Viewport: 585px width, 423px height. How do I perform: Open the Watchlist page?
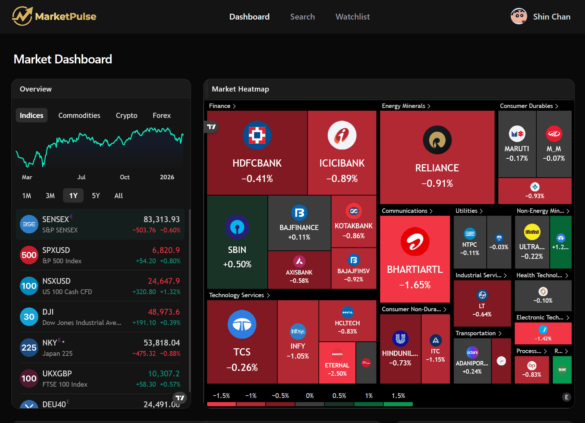(x=353, y=16)
